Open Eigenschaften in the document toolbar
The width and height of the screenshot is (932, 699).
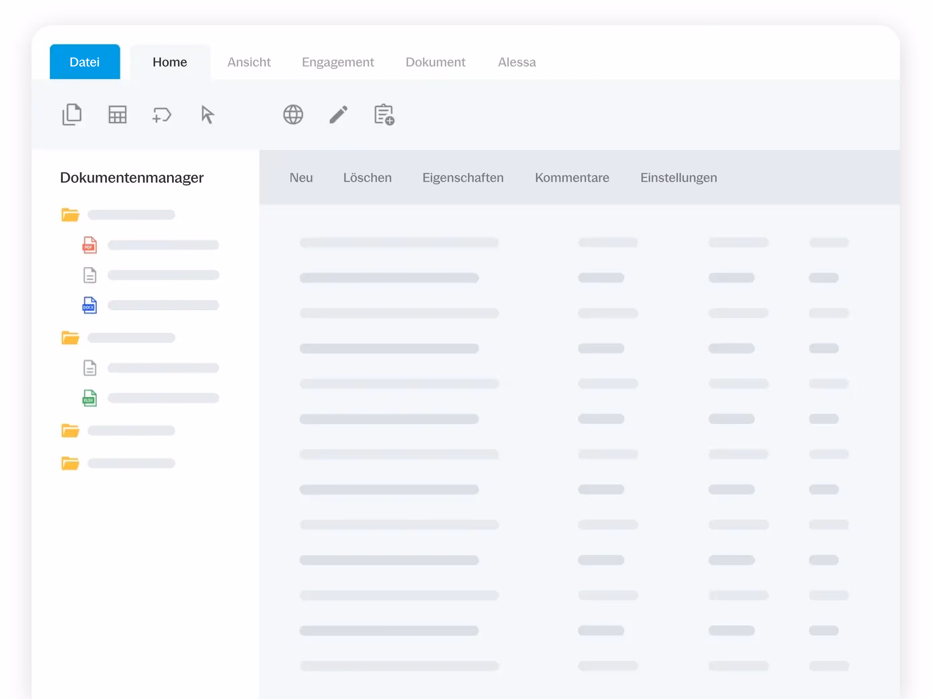tap(463, 177)
